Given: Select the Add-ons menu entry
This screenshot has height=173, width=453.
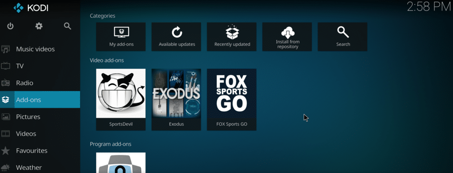Looking at the screenshot, I should click(40, 100).
